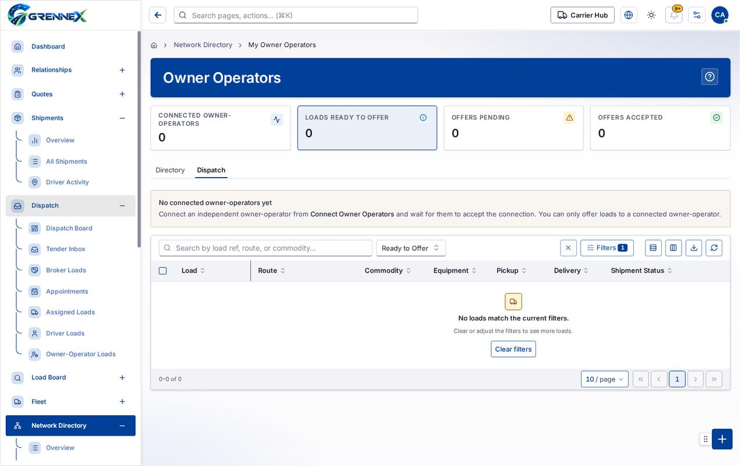Click the Offers Pending warning icon

(570, 118)
